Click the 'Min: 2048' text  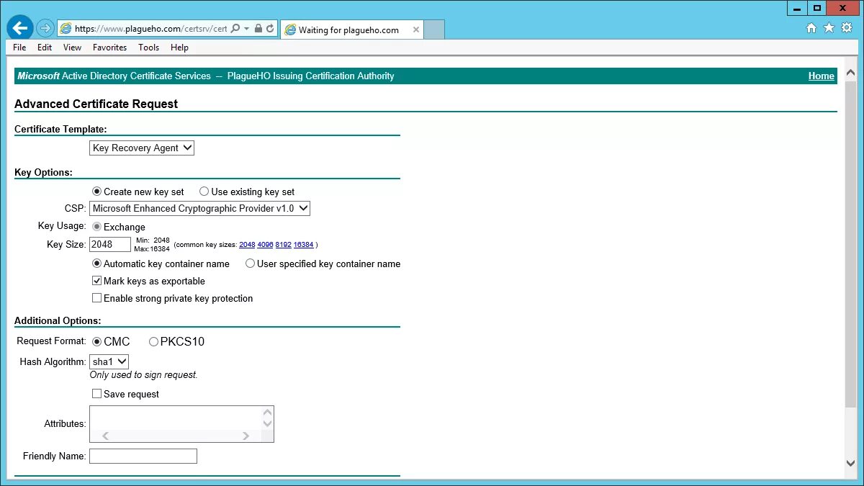pos(152,240)
